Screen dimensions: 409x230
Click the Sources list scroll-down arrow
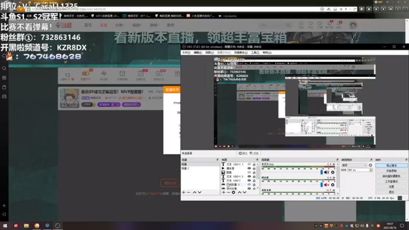click(x=258, y=188)
